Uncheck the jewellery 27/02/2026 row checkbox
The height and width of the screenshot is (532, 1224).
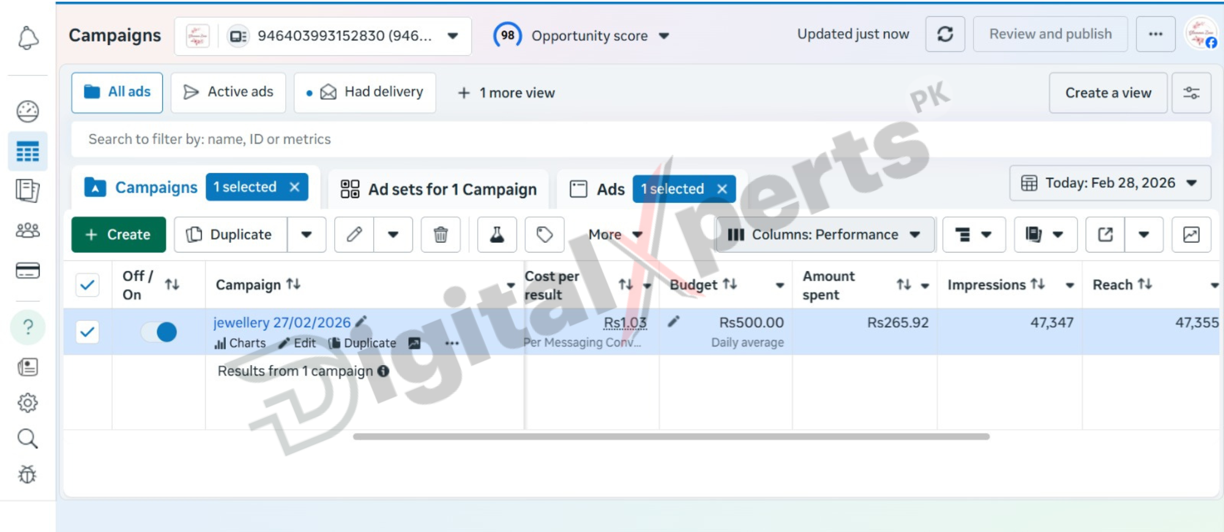click(x=88, y=332)
